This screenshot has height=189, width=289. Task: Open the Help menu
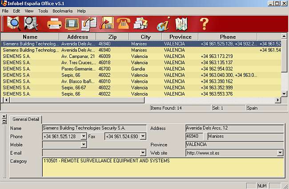[x=81, y=11]
